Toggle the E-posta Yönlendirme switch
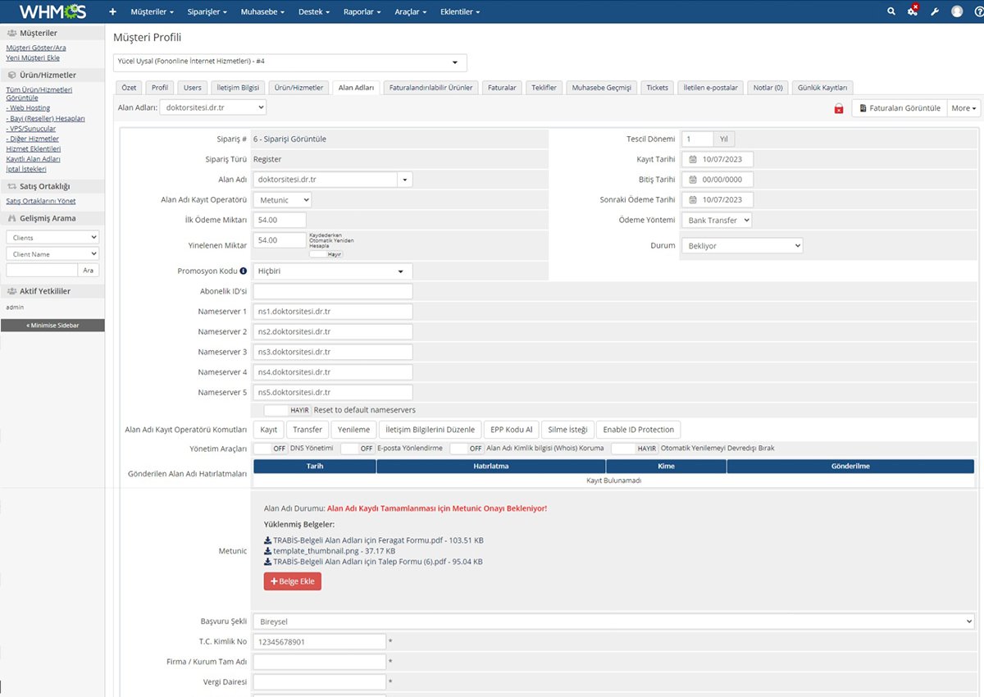Viewport: 984px width, 697px height. point(358,449)
